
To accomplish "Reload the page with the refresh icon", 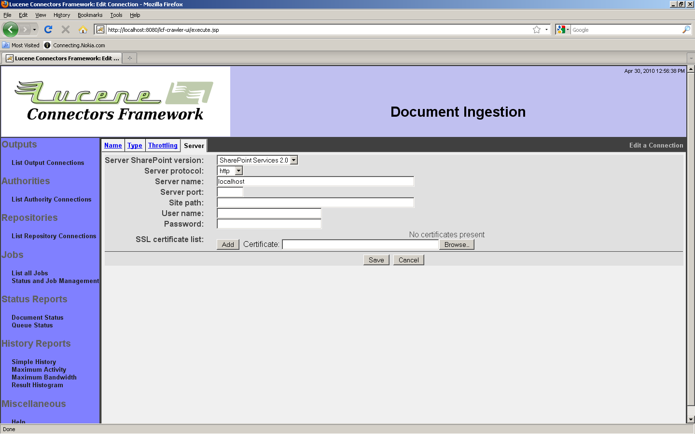I will click(x=48, y=29).
